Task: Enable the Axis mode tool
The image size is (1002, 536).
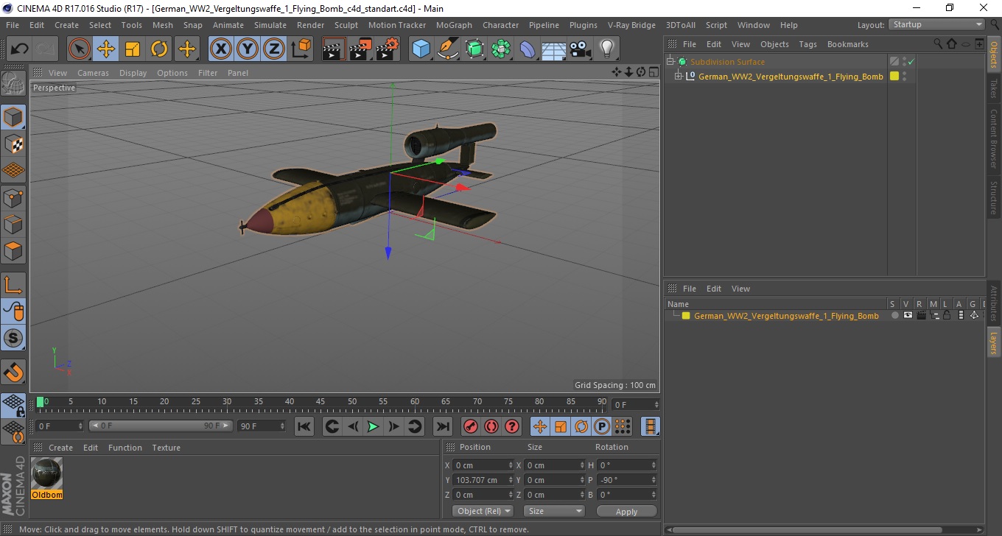Action: coord(13,284)
